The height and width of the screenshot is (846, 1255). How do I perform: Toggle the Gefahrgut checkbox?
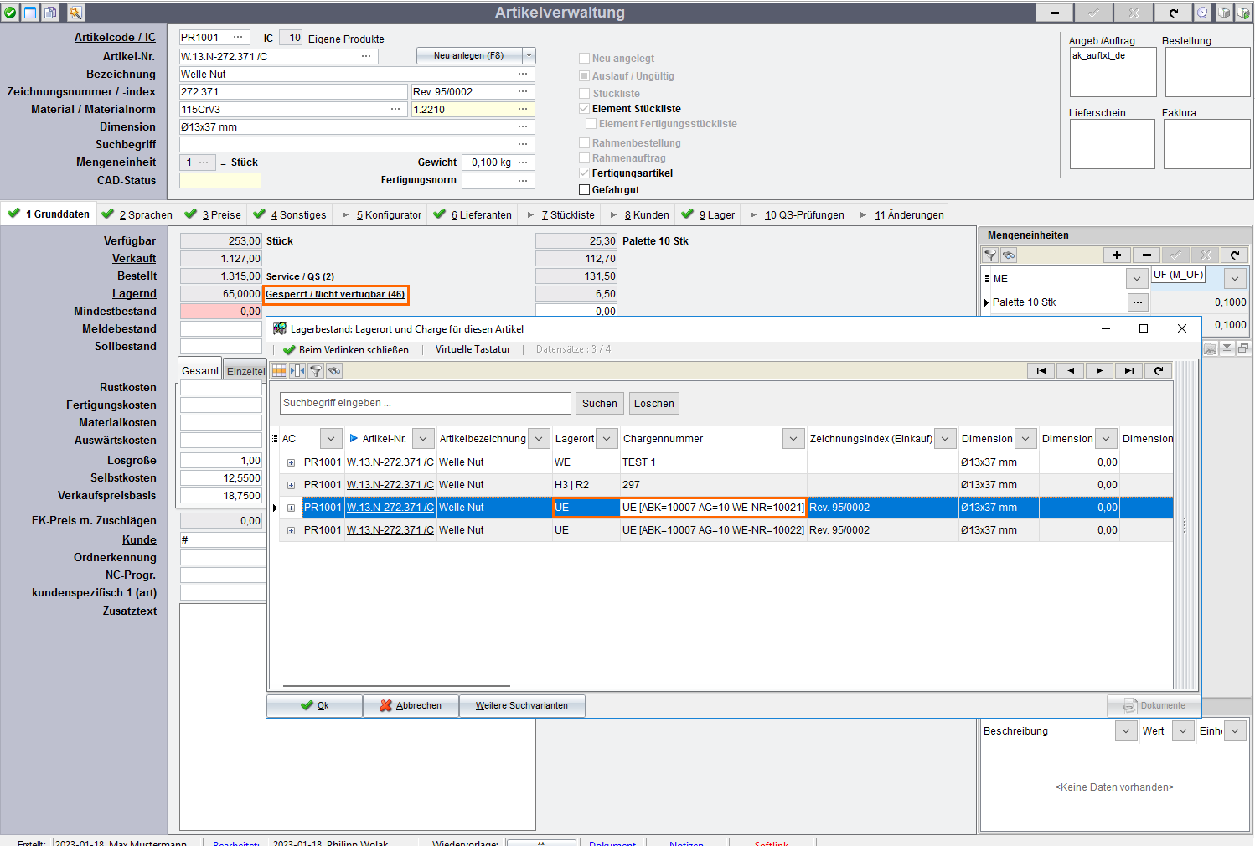point(585,190)
